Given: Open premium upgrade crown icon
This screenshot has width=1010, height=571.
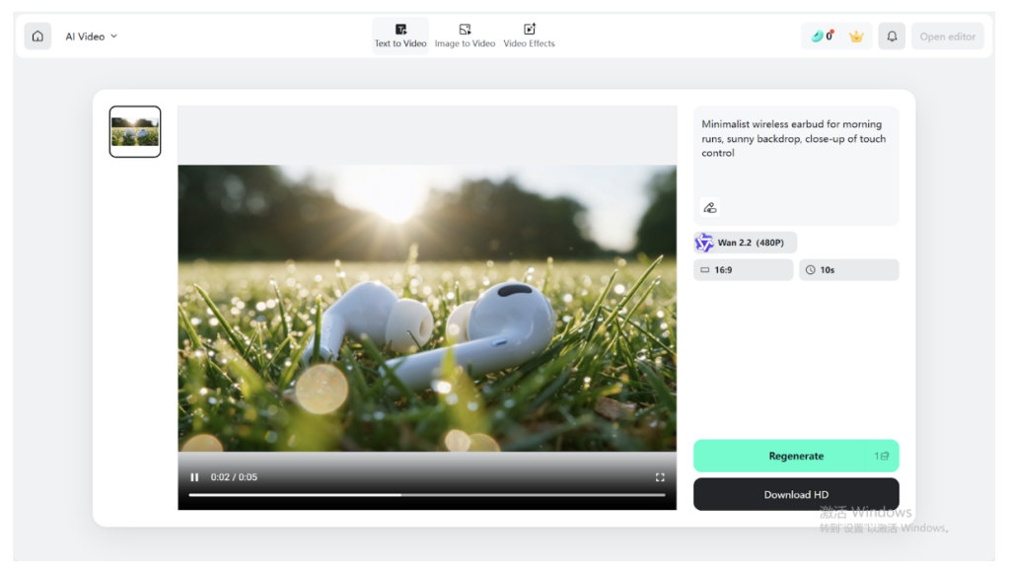Looking at the screenshot, I should point(856,36).
